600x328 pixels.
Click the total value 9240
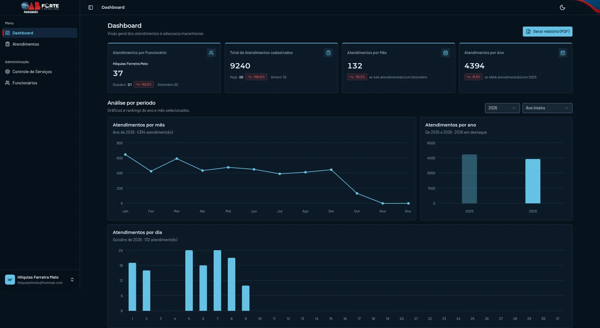240,66
